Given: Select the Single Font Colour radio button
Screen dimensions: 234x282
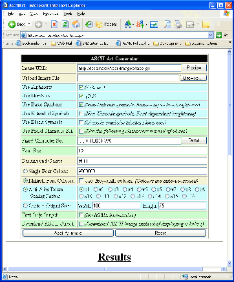Looking at the screenshot, I should click(25, 171).
